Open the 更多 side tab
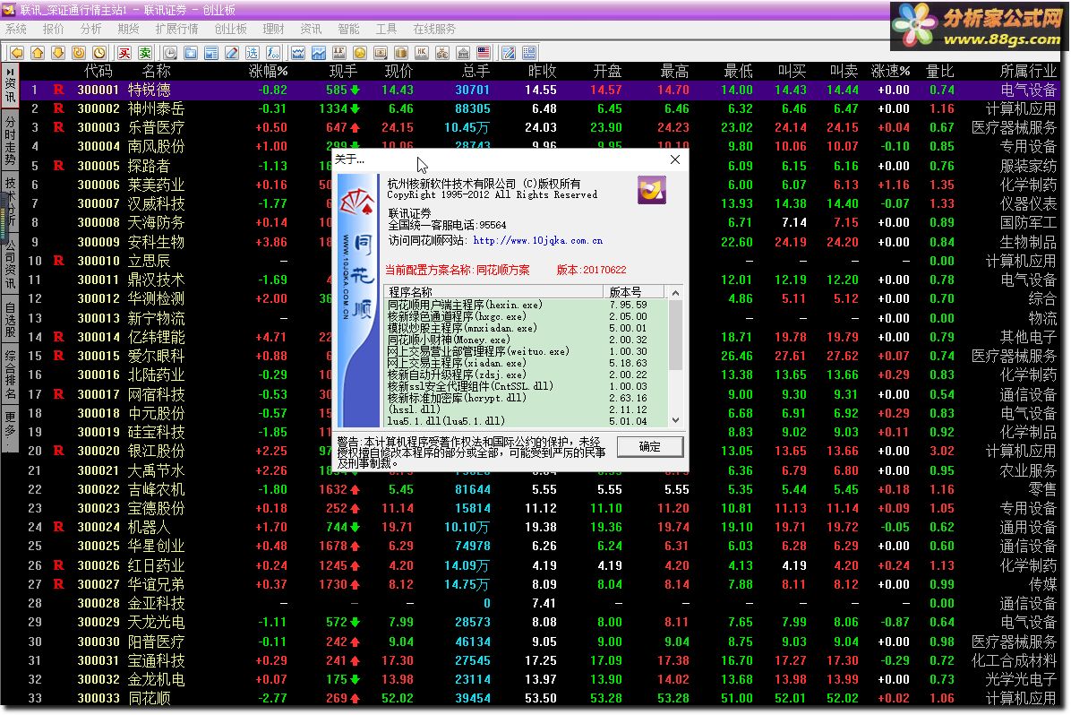 (x=10, y=428)
